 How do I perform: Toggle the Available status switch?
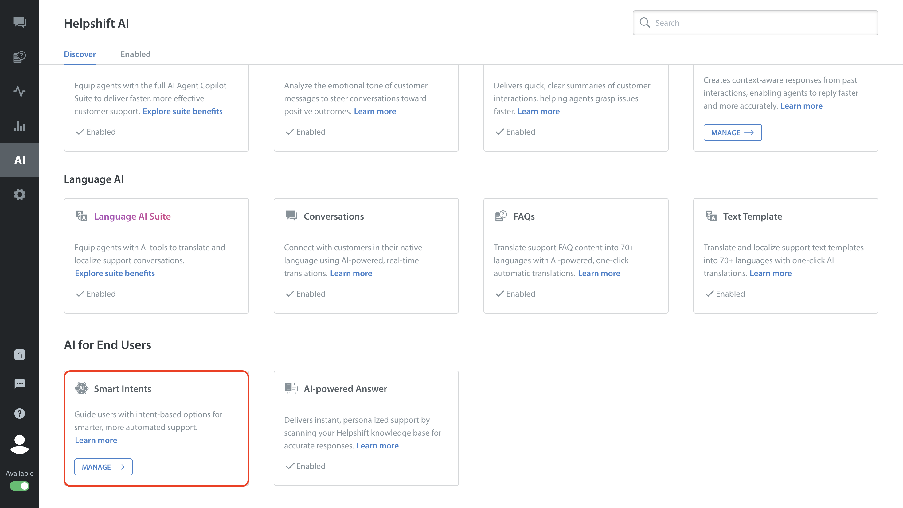[20, 486]
